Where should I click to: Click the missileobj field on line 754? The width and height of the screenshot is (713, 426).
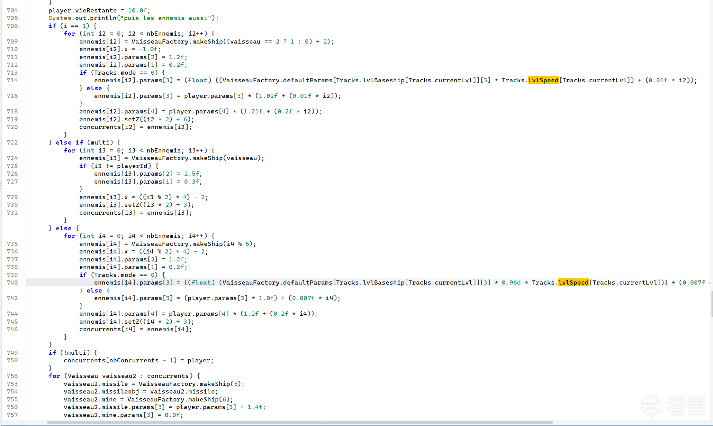pyautogui.click(x=120, y=391)
